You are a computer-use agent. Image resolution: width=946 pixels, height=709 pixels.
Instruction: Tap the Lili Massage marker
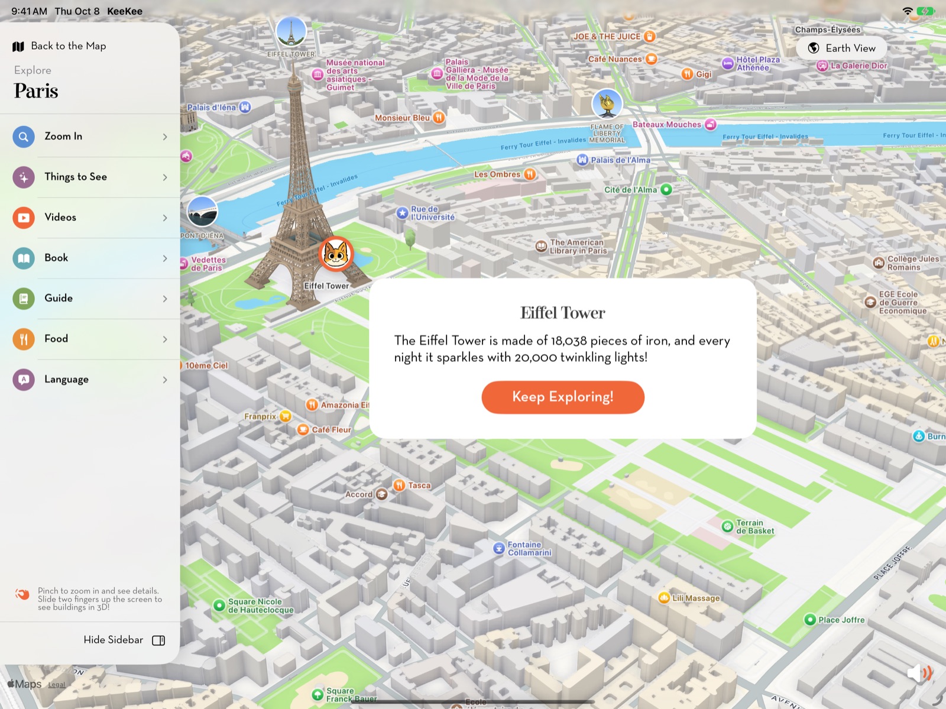(663, 598)
